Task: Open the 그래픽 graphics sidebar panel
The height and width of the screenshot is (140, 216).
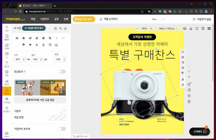Action: [6, 46]
